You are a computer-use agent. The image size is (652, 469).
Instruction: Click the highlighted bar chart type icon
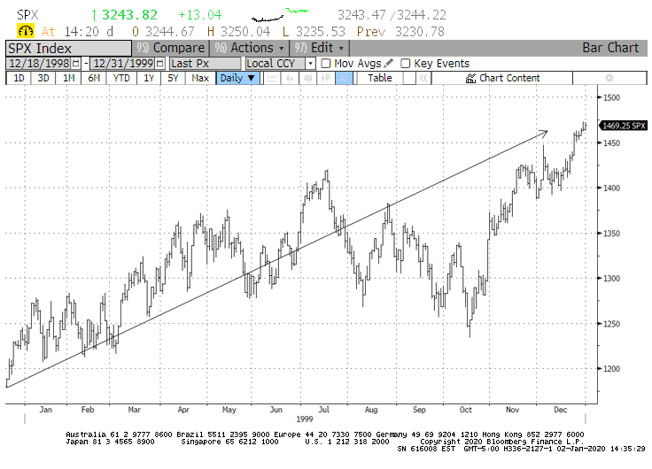[x=345, y=78]
